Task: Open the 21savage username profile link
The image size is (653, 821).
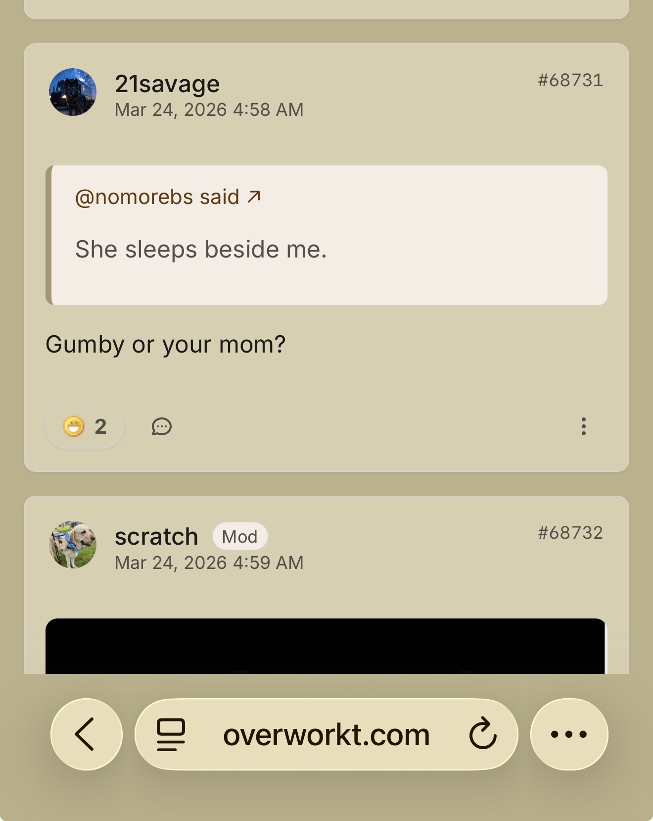Action: (167, 84)
